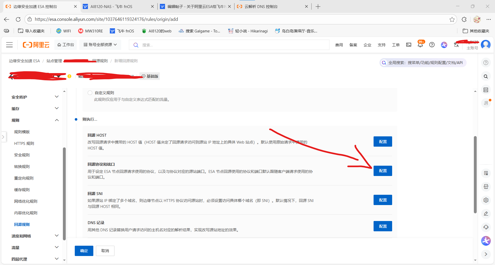Screen dimensions: 495x265
Task: Open 转换规则 in the sidebar
Action: pos(22,166)
